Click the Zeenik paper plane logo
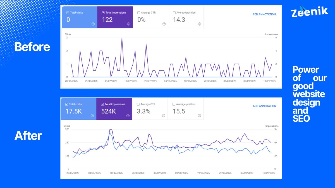Screen dimensions: 335x188 (x=302, y=8)
